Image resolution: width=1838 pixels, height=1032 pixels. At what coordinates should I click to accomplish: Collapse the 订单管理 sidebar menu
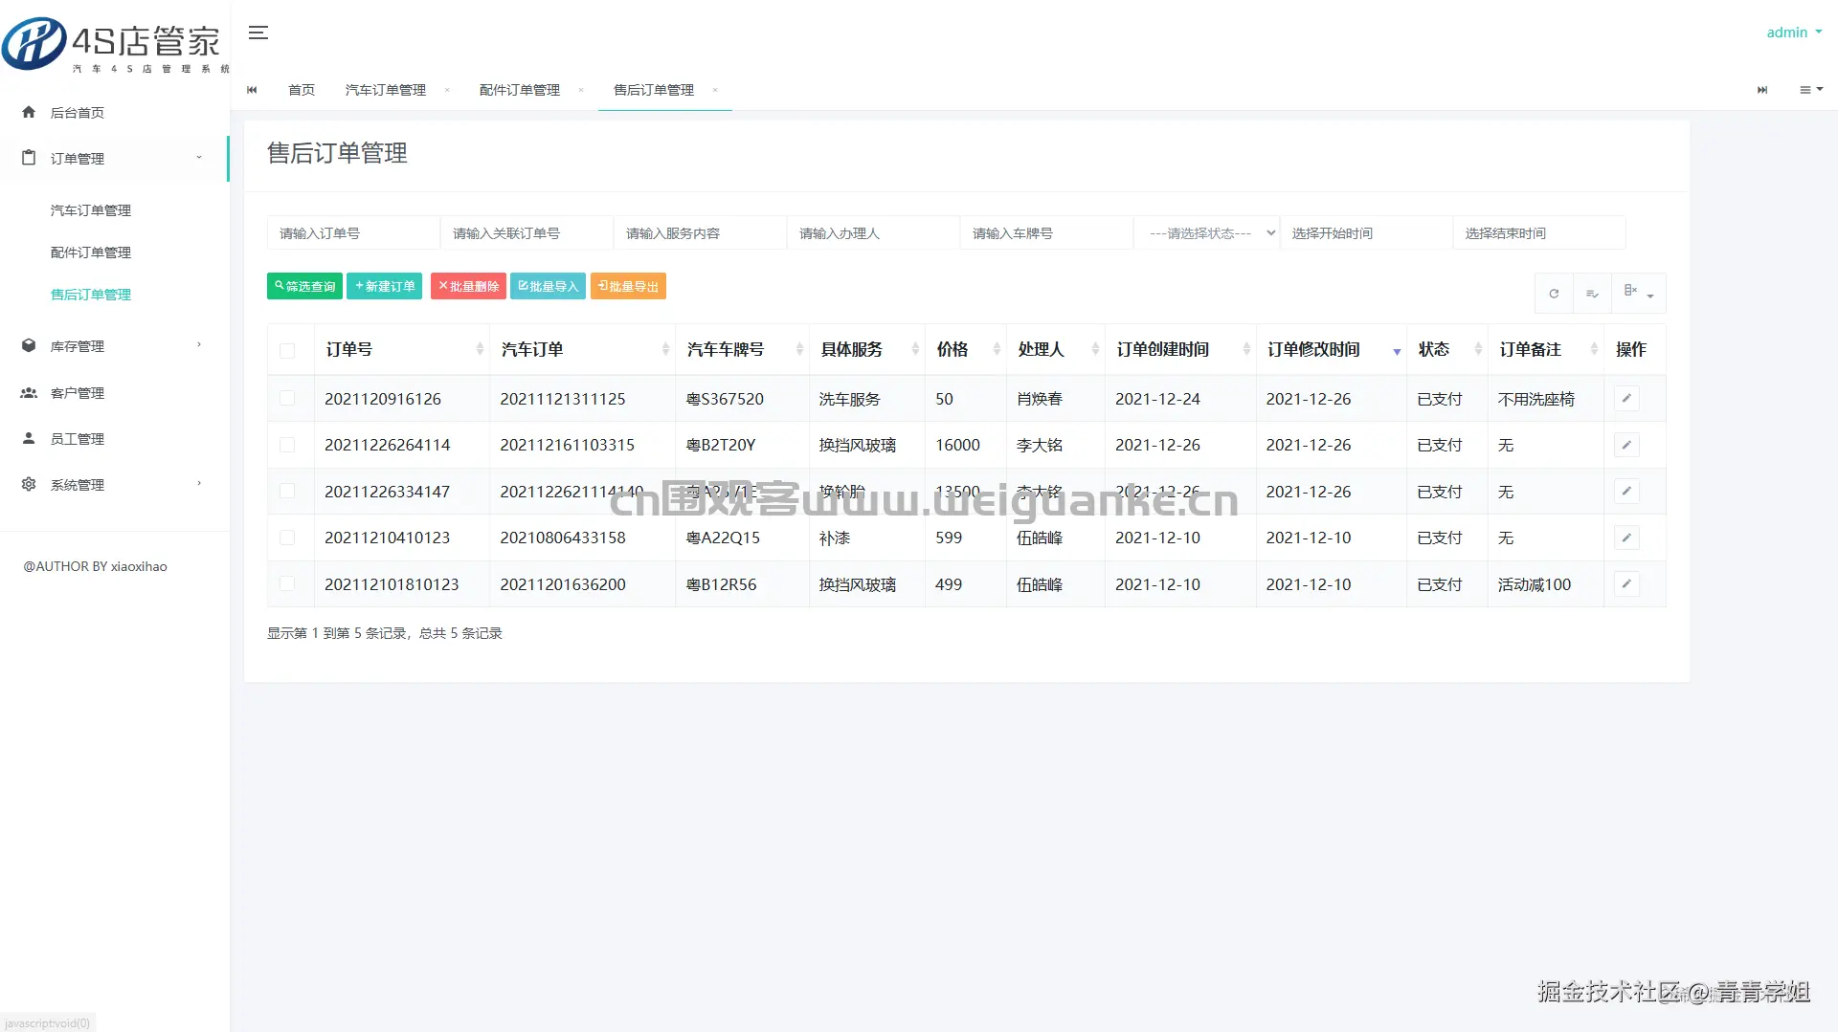(x=115, y=158)
